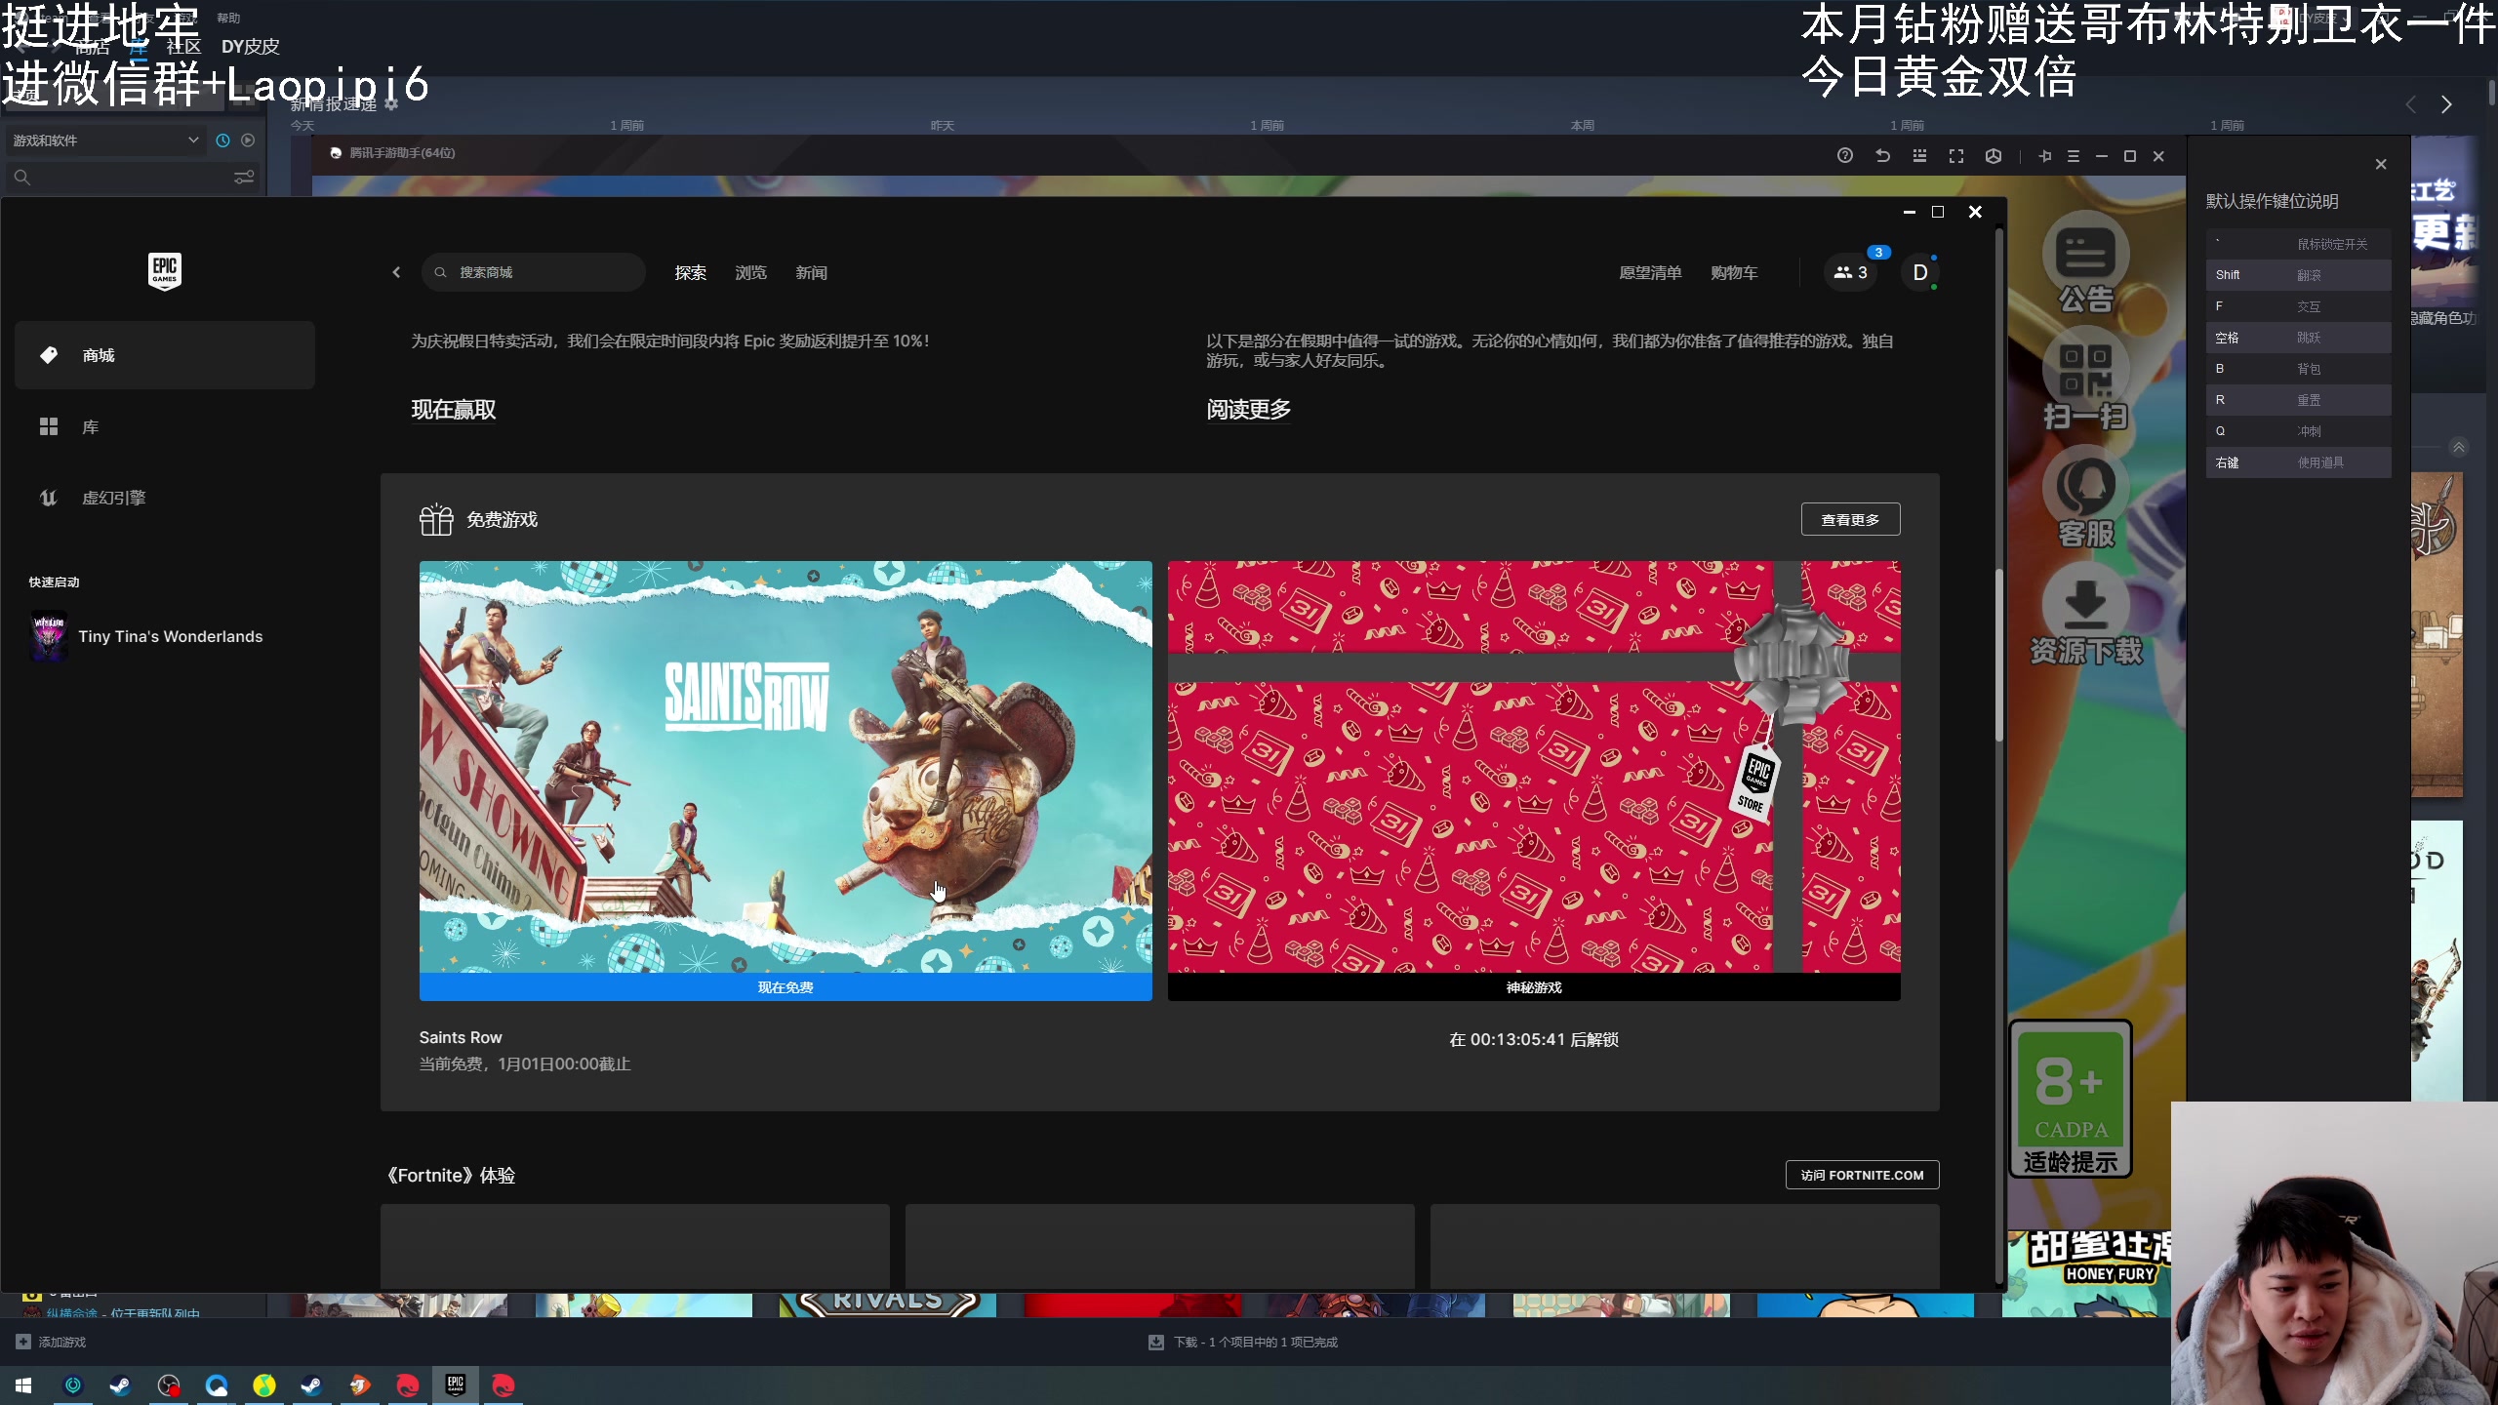The image size is (2498, 1405).
Task: Pin the Tencent emulator window on top
Action: point(2045,156)
